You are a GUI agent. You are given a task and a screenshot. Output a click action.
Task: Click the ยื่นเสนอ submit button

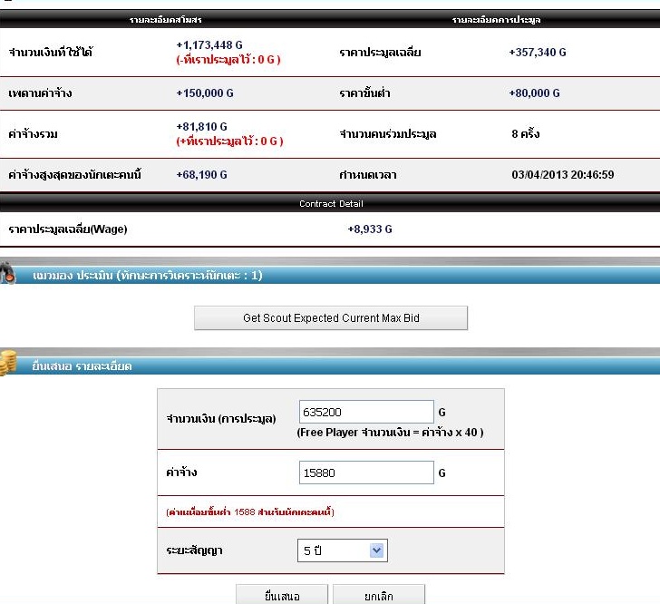click(x=282, y=596)
